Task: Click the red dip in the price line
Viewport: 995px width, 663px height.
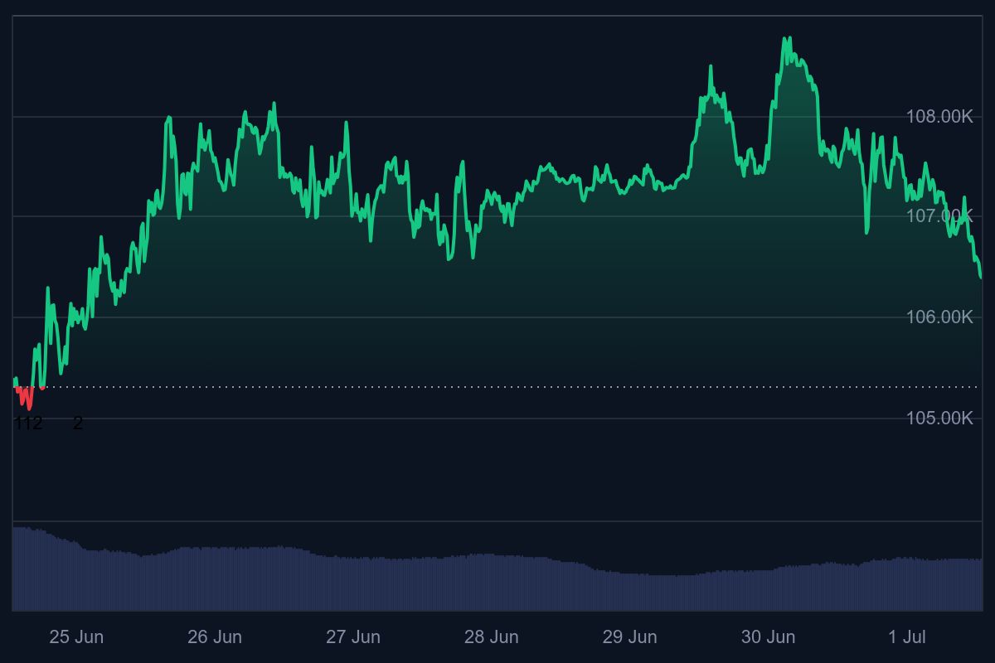Action: (27, 398)
